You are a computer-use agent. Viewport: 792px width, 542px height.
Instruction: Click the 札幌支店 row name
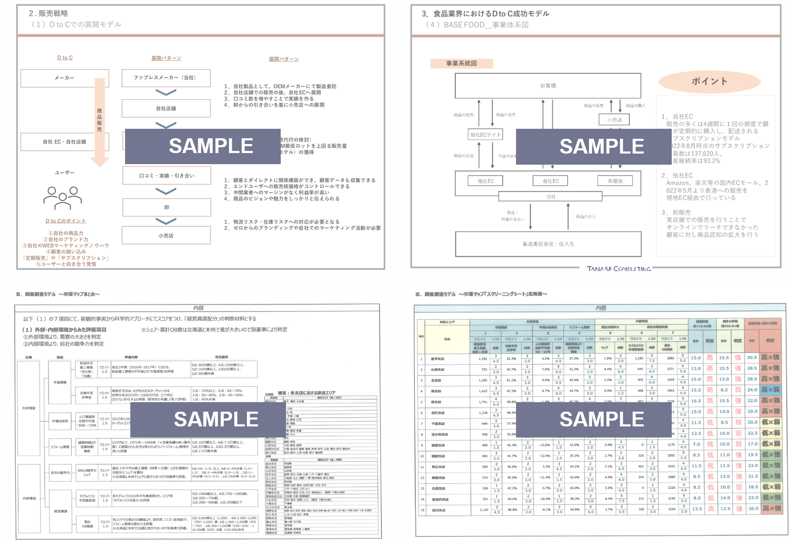coord(437,369)
